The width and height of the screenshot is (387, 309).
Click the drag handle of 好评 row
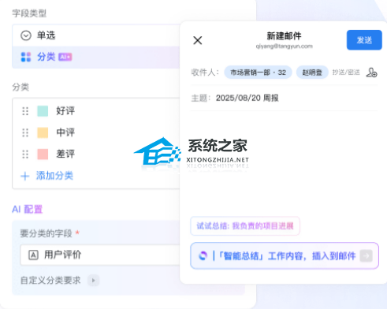[x=25, y=111]
